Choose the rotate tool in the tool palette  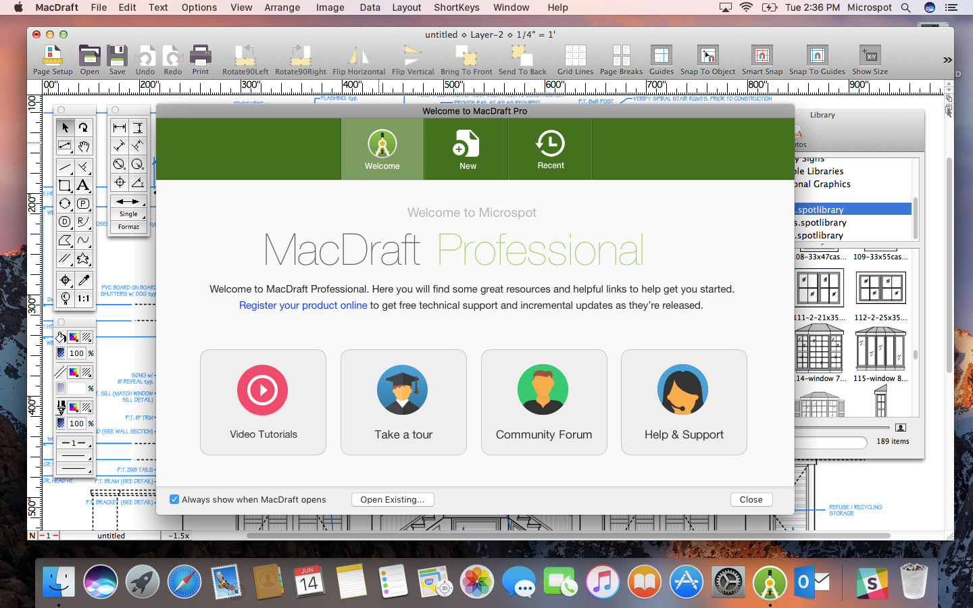coord(83,127)
